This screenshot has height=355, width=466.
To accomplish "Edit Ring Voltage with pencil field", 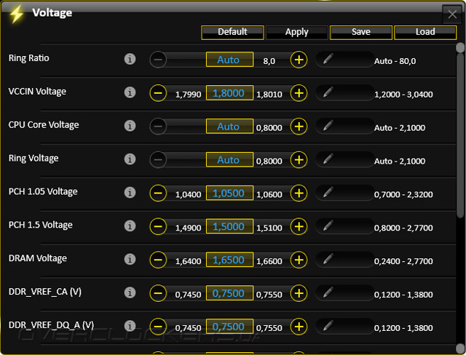I will pyautogui.click(x=344, y=160).
